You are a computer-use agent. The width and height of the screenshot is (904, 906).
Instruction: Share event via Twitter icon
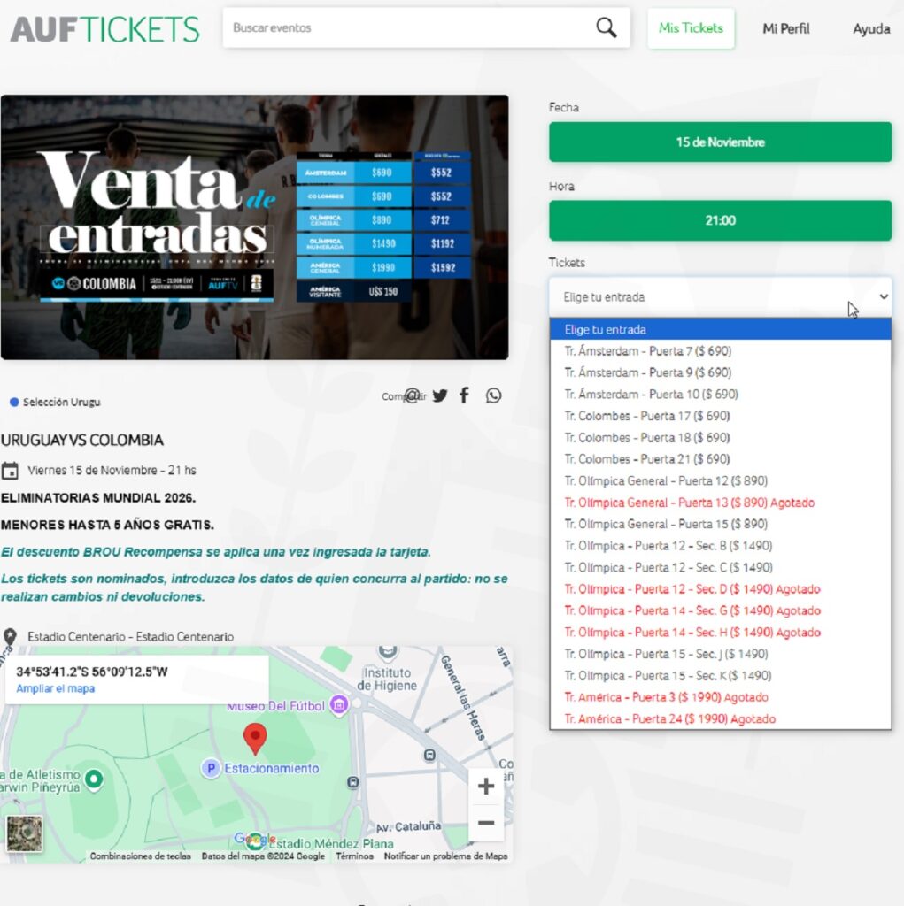pyautogui.click(x=439, y=395)
